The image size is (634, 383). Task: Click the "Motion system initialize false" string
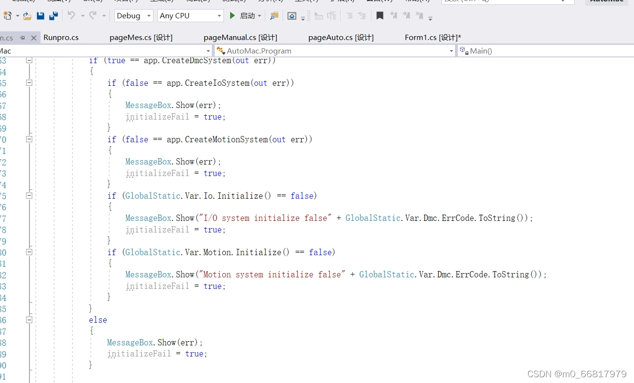[271, 274]
